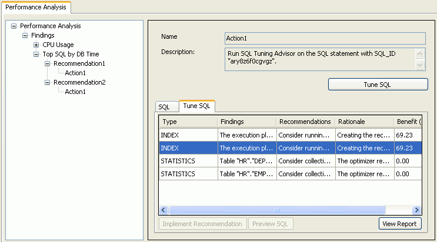This screenshot has height=242, width=437.
Task: Sort by the Recommendations column header
Action: click(306, 122)
